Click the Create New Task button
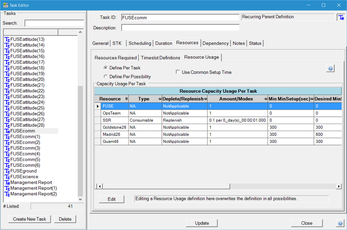This screenshot has width=347, height=230. [x=29, y=219]
